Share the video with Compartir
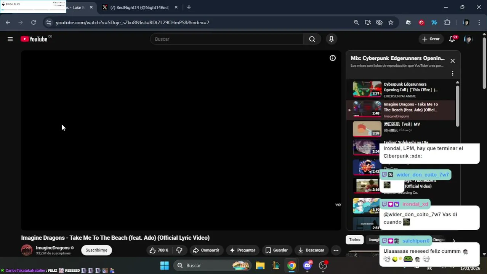The width and height of the screenshot is (487, 274). [x=206, y=250]
